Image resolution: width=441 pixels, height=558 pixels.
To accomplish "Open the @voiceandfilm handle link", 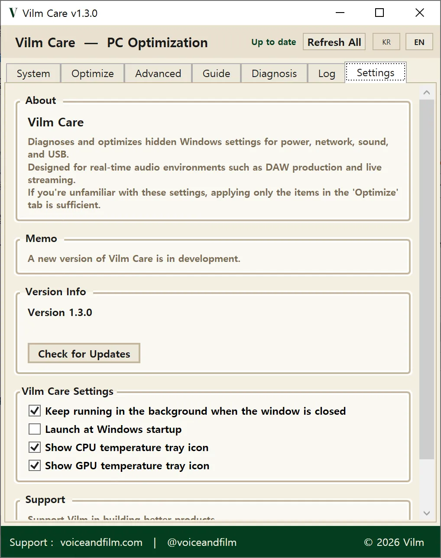I will pos(202,542).
